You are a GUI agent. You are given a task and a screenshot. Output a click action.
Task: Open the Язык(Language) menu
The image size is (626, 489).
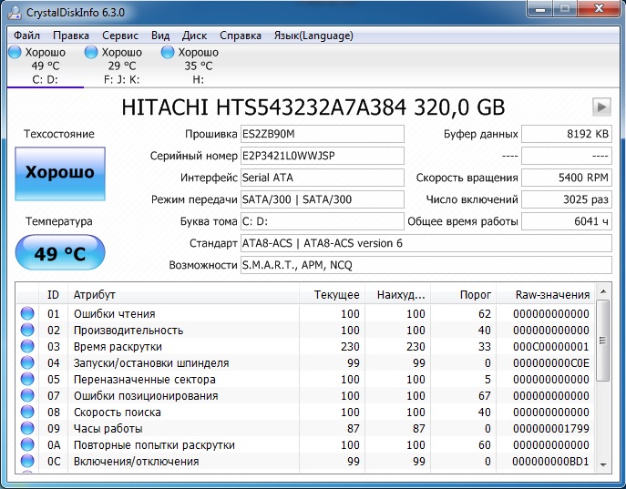313,36
